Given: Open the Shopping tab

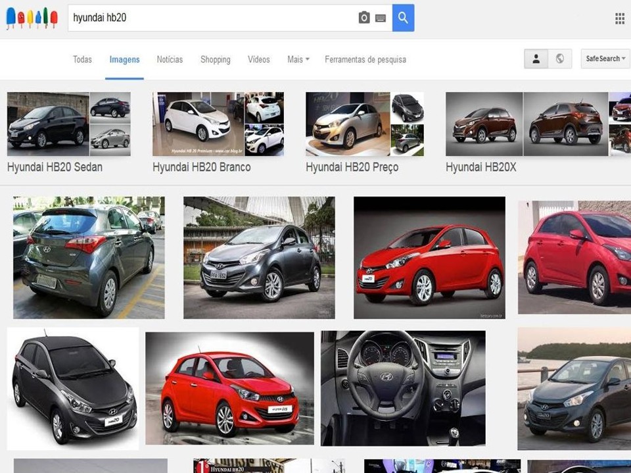Looking at the screenshot, I should [216, 60].
